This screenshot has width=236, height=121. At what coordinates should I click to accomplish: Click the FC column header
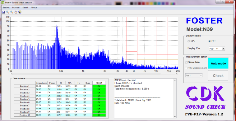(x=79, y=83)
